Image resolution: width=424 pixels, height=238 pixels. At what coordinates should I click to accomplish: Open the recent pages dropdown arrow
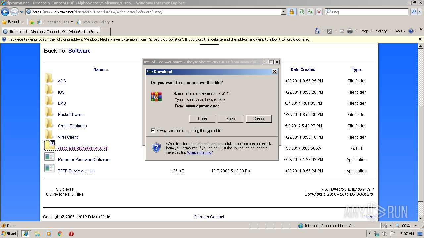(x=22, y=12)
